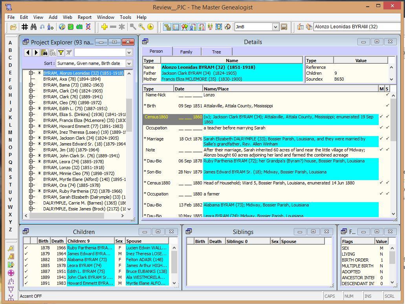
Task: Click the Alonzo Leonidas BYRAM focus field
Action: click(357, 27)
